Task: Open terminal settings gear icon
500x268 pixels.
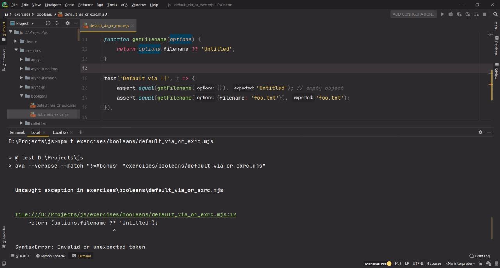Action: (x=480, y=132)
